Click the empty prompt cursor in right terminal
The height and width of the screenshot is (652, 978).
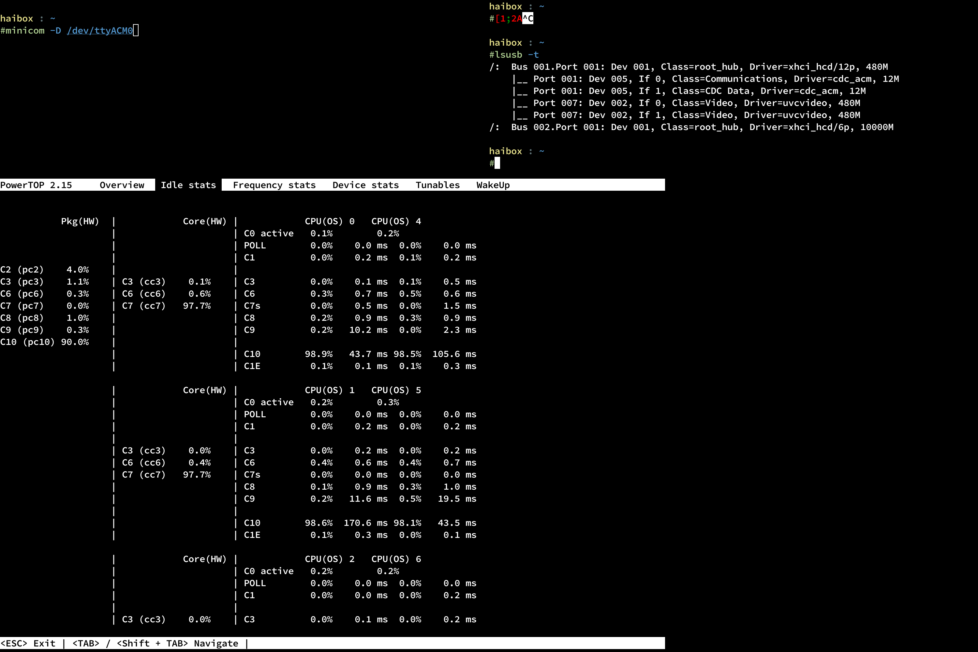497,163
